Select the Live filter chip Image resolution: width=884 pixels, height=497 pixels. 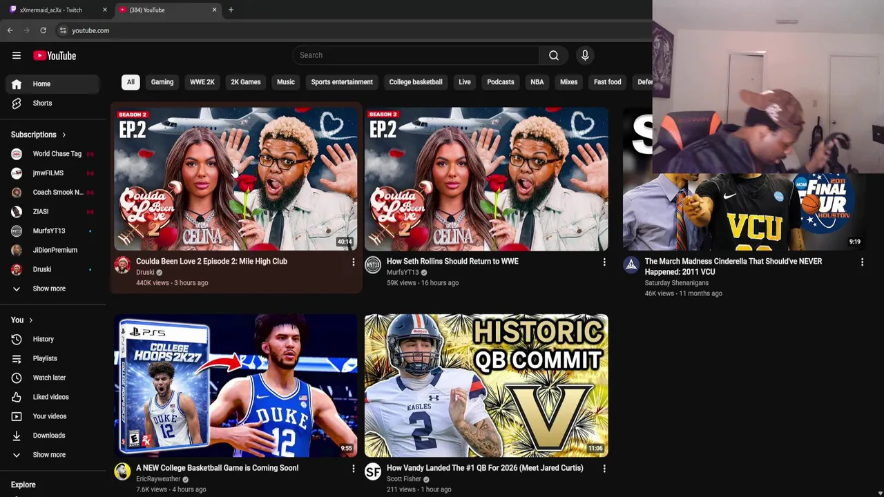coord(465,82)
